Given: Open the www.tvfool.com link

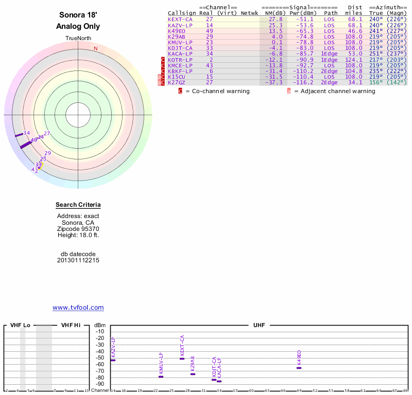Looking at the screenshot, I should [x=78, y=308].
